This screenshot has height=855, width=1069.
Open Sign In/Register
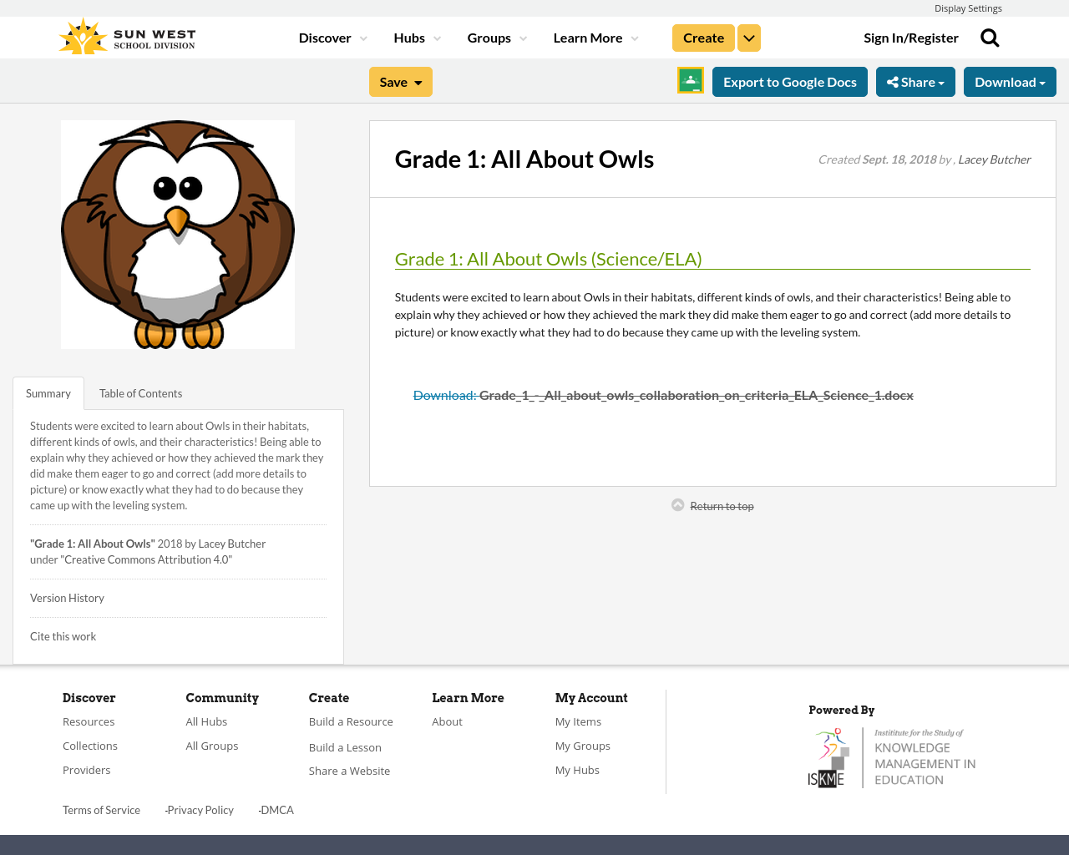click(910, 37)
